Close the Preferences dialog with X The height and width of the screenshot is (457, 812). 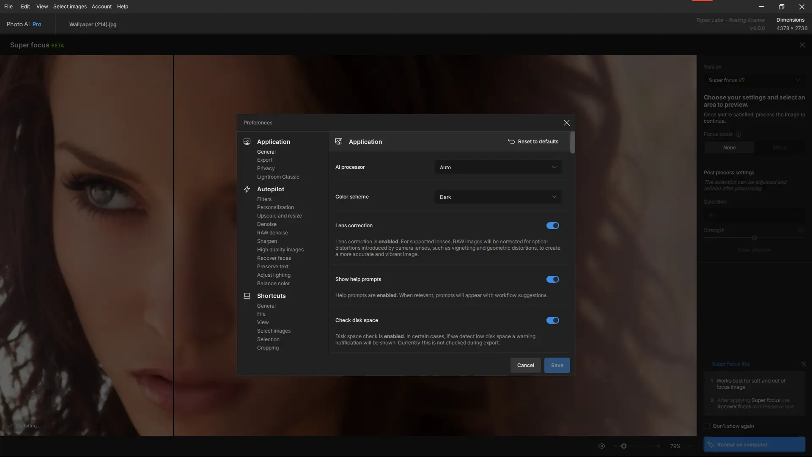point(566,123)
